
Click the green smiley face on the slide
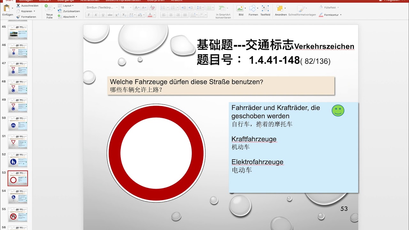pyautogui.click(x=338, y=110)
